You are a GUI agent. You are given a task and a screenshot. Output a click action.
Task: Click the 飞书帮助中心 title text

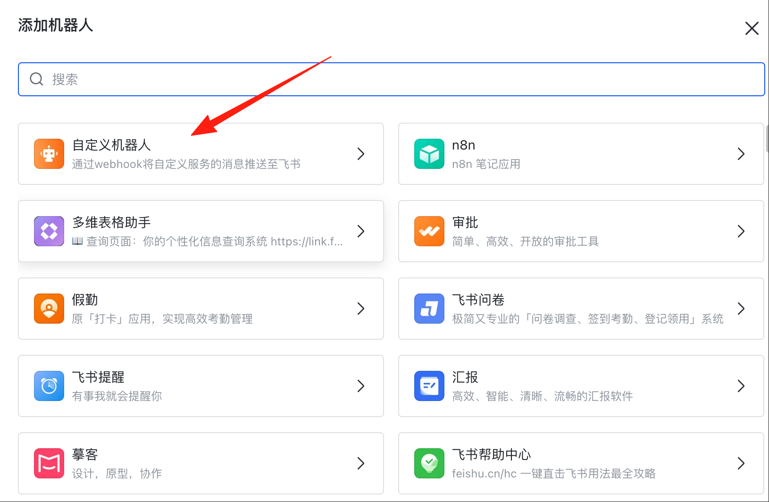pos(492,454)
